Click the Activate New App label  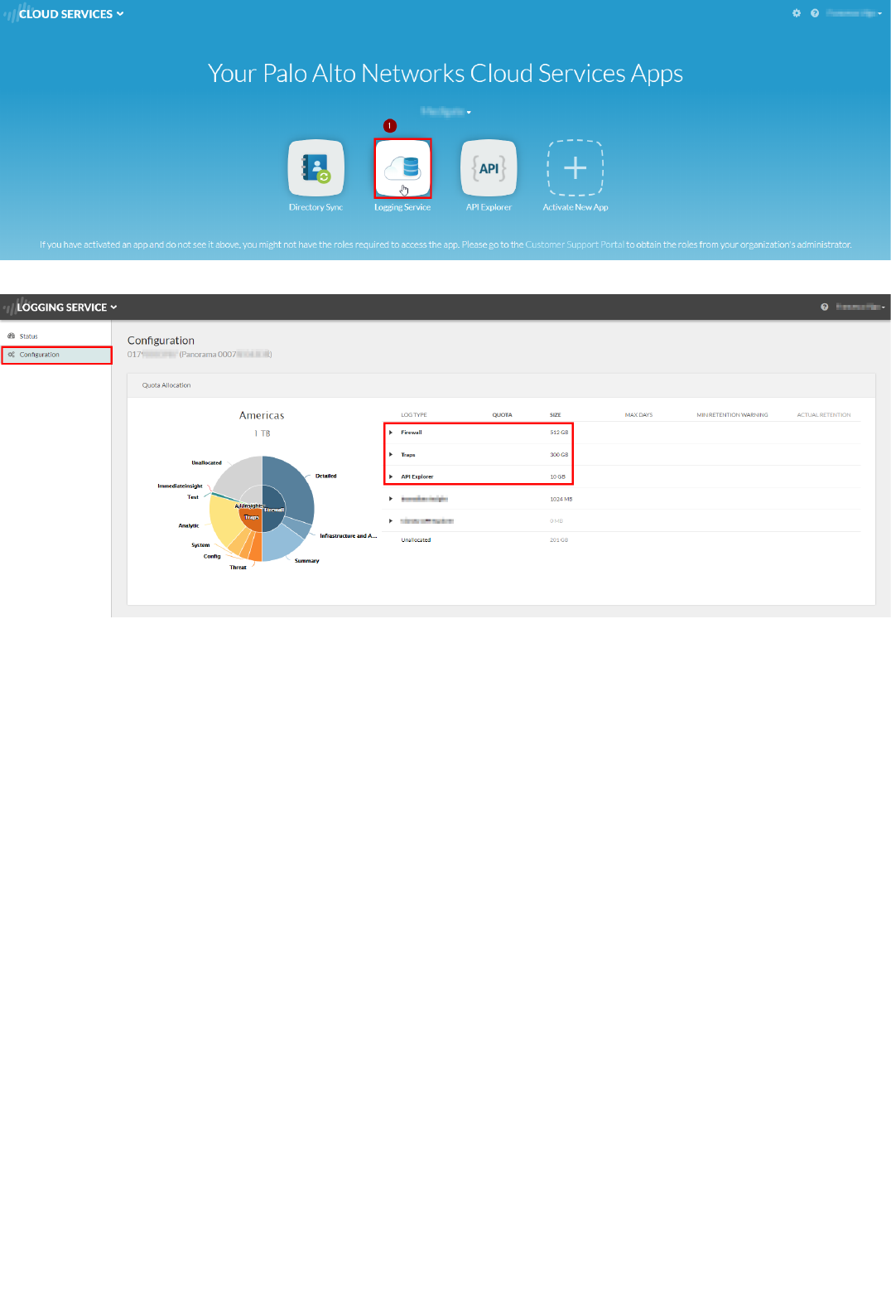pos(576,207)
